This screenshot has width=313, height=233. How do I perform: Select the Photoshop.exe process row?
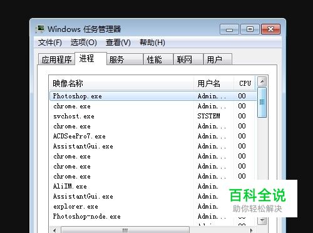point(153,96)
